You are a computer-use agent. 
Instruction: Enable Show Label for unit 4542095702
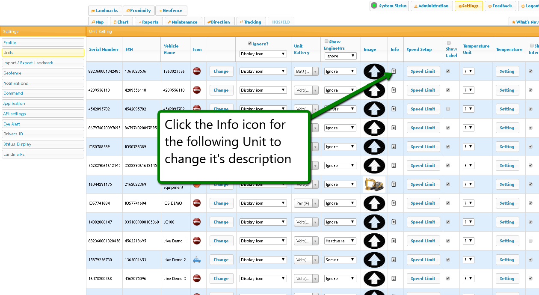click(x=448, y=109)
